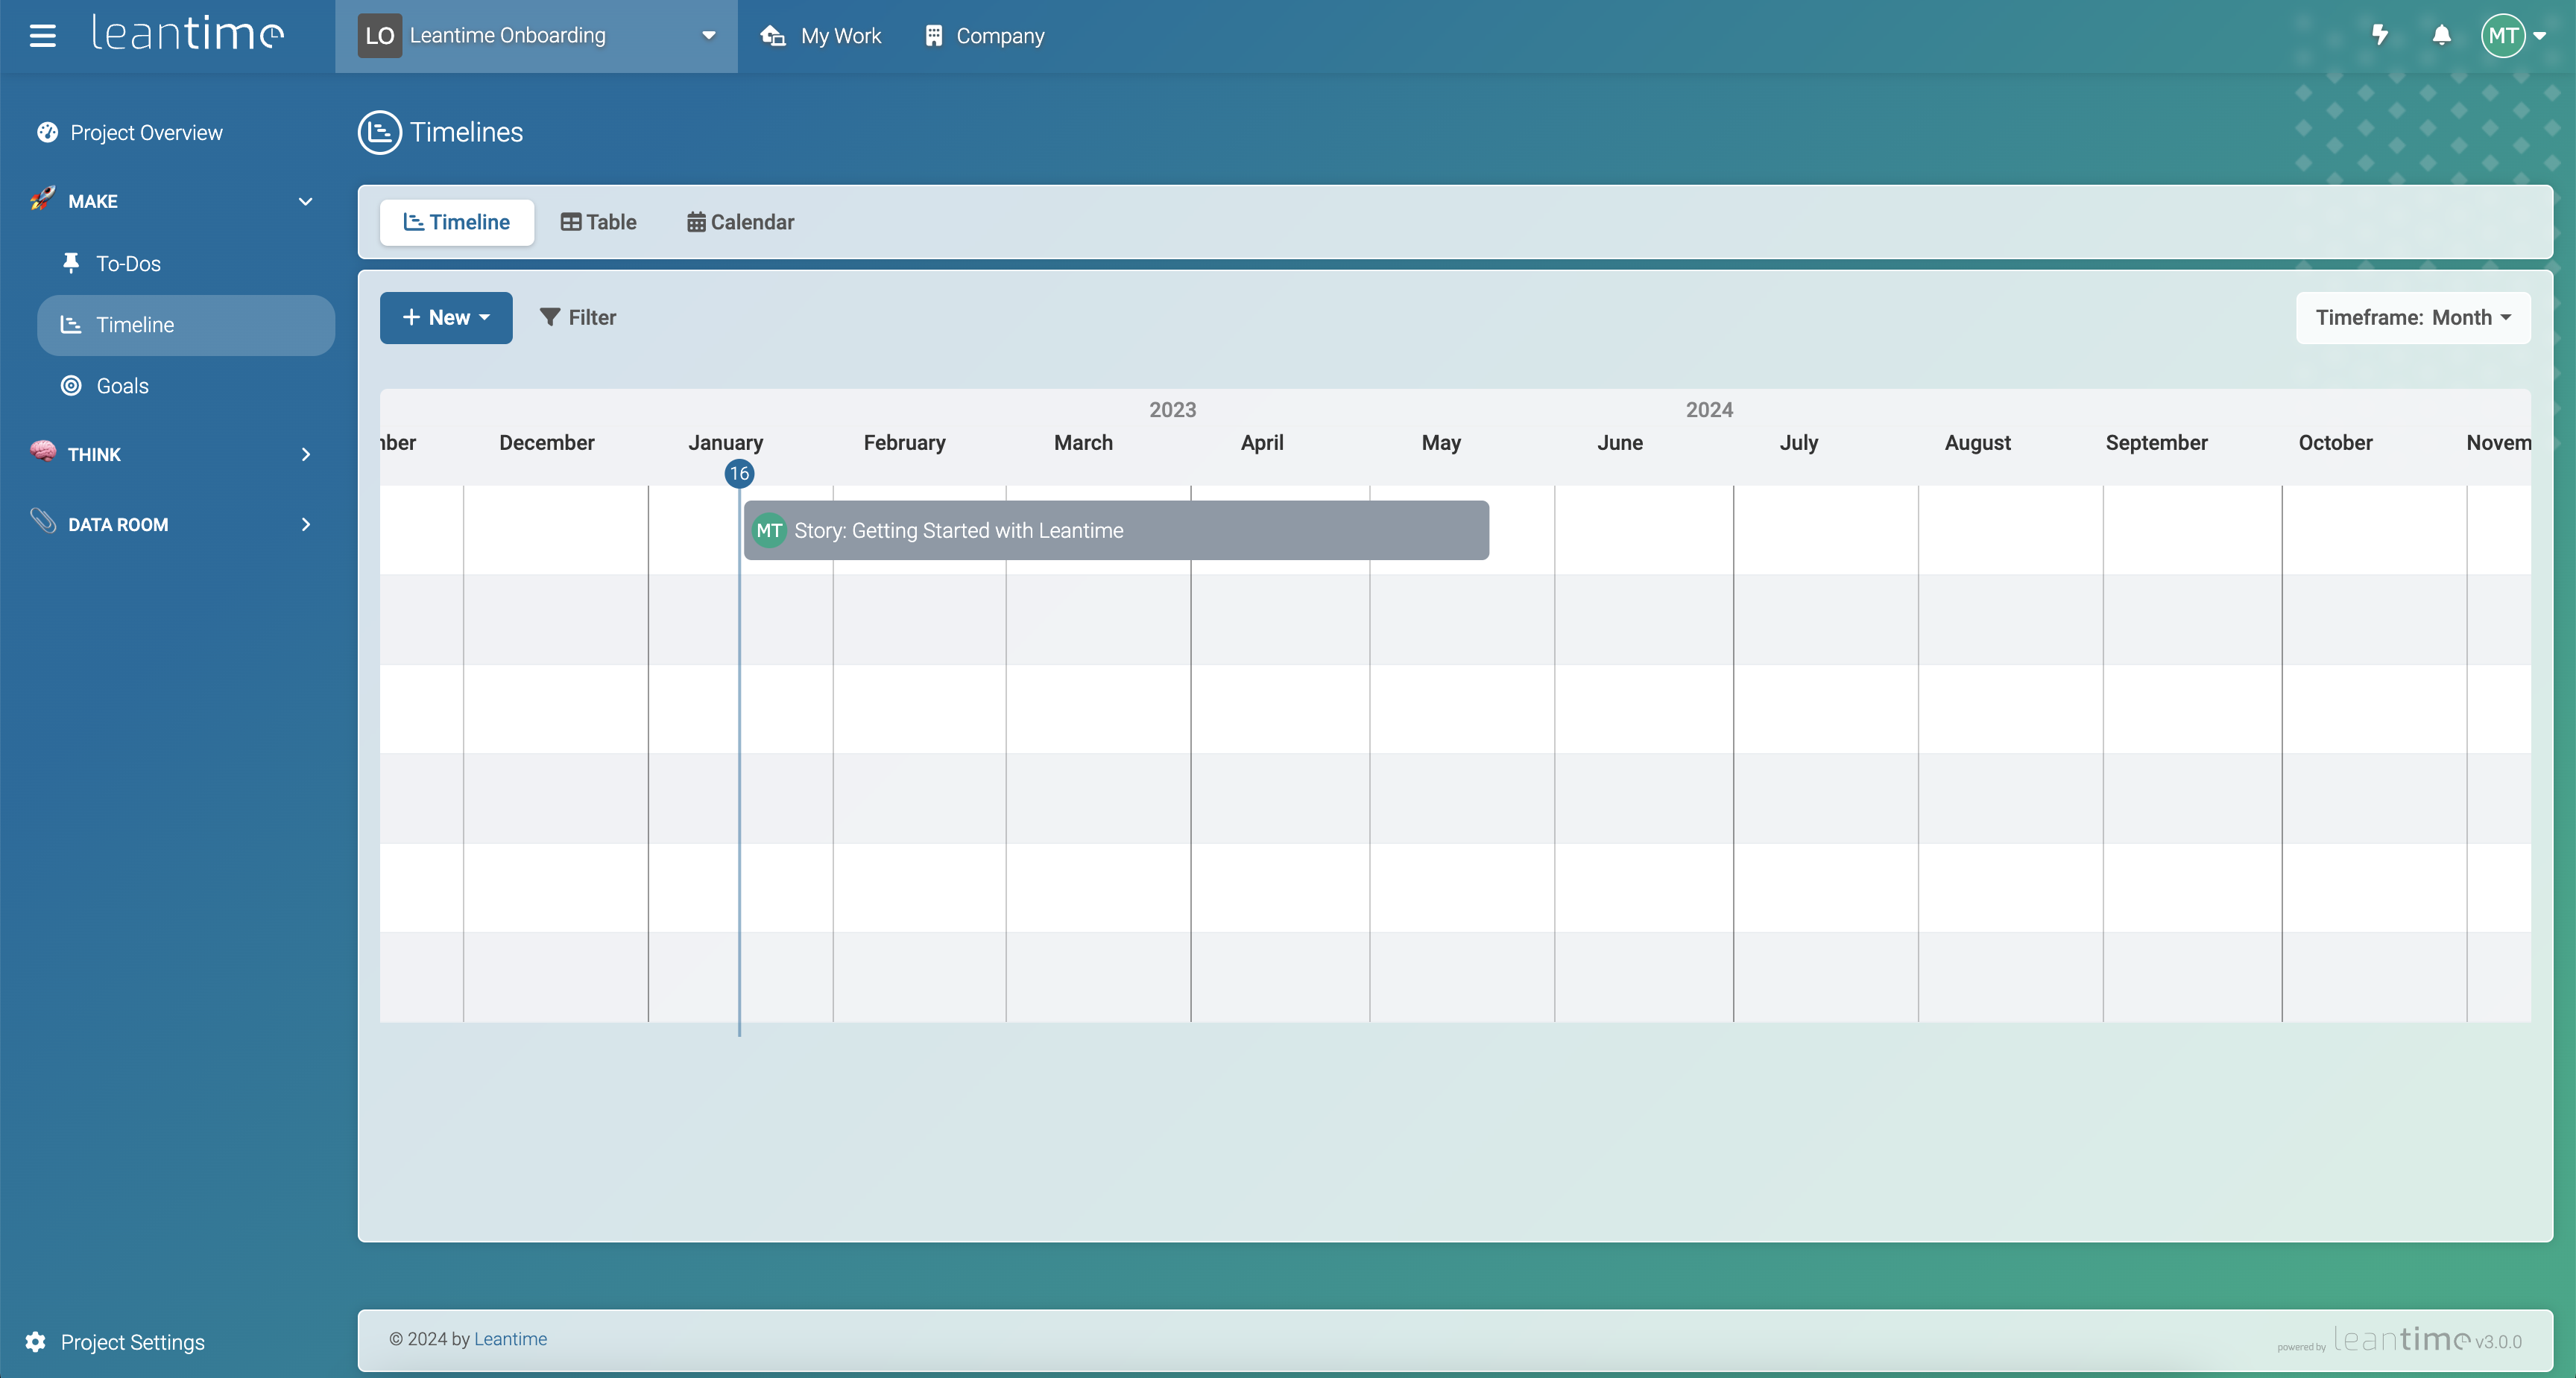
Task: Click the Filter button
Action: [x=578, y=318]
